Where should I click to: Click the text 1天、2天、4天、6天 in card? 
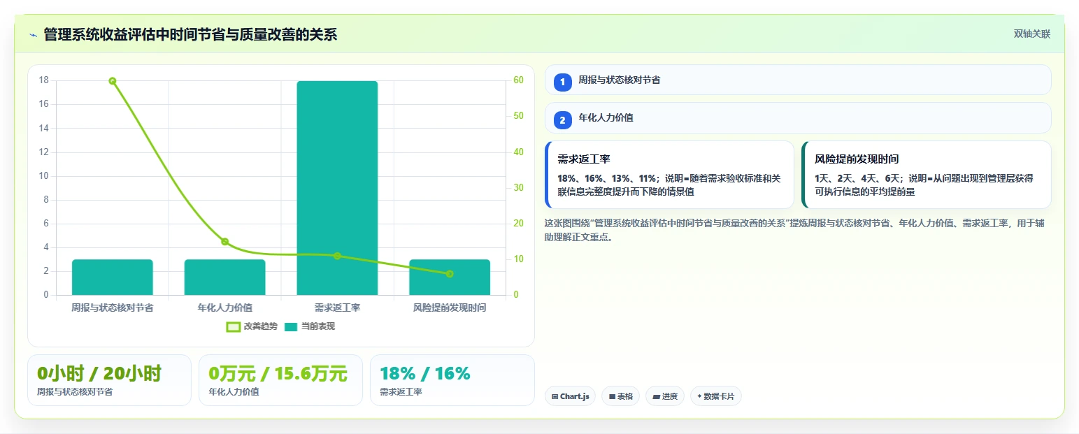click(857, 178)
